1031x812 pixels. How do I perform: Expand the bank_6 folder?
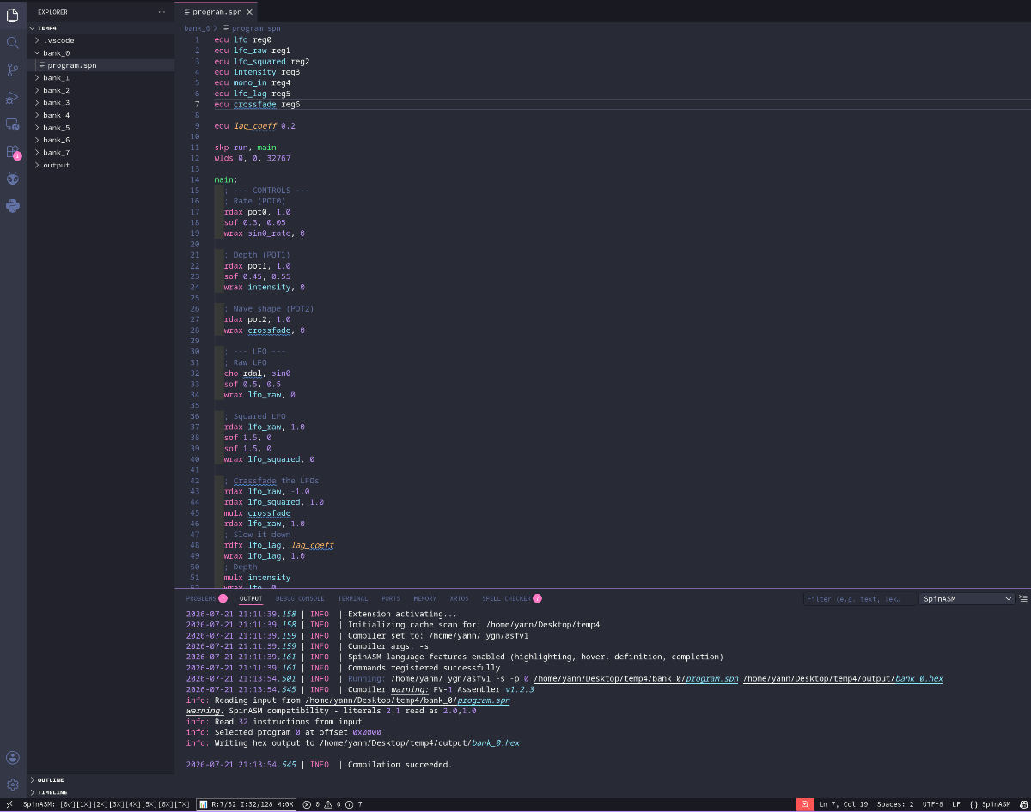(x=101, y=140)
